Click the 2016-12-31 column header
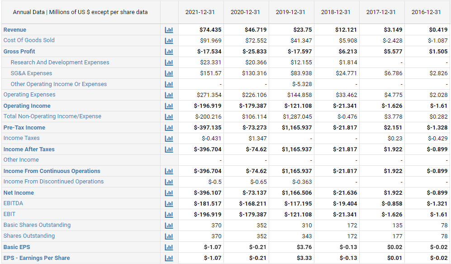451x264 pixels. pyautogui.click(x=426, y=12)
